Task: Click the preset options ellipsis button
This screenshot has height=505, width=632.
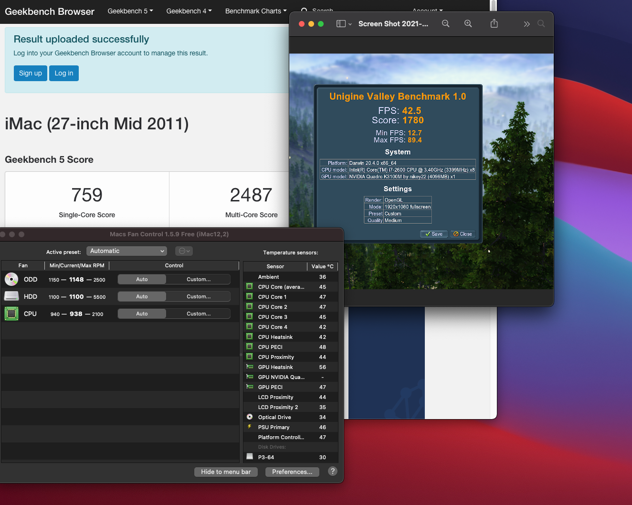Action: point(184,251)
